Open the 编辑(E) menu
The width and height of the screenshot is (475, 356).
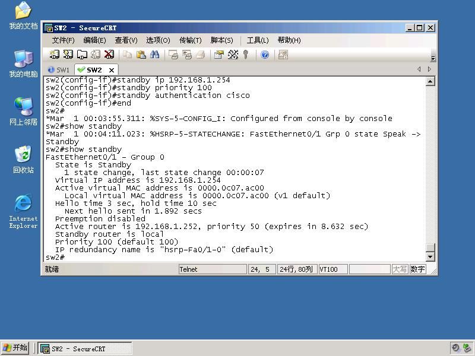pyautogui.click(x=94, y=40)
